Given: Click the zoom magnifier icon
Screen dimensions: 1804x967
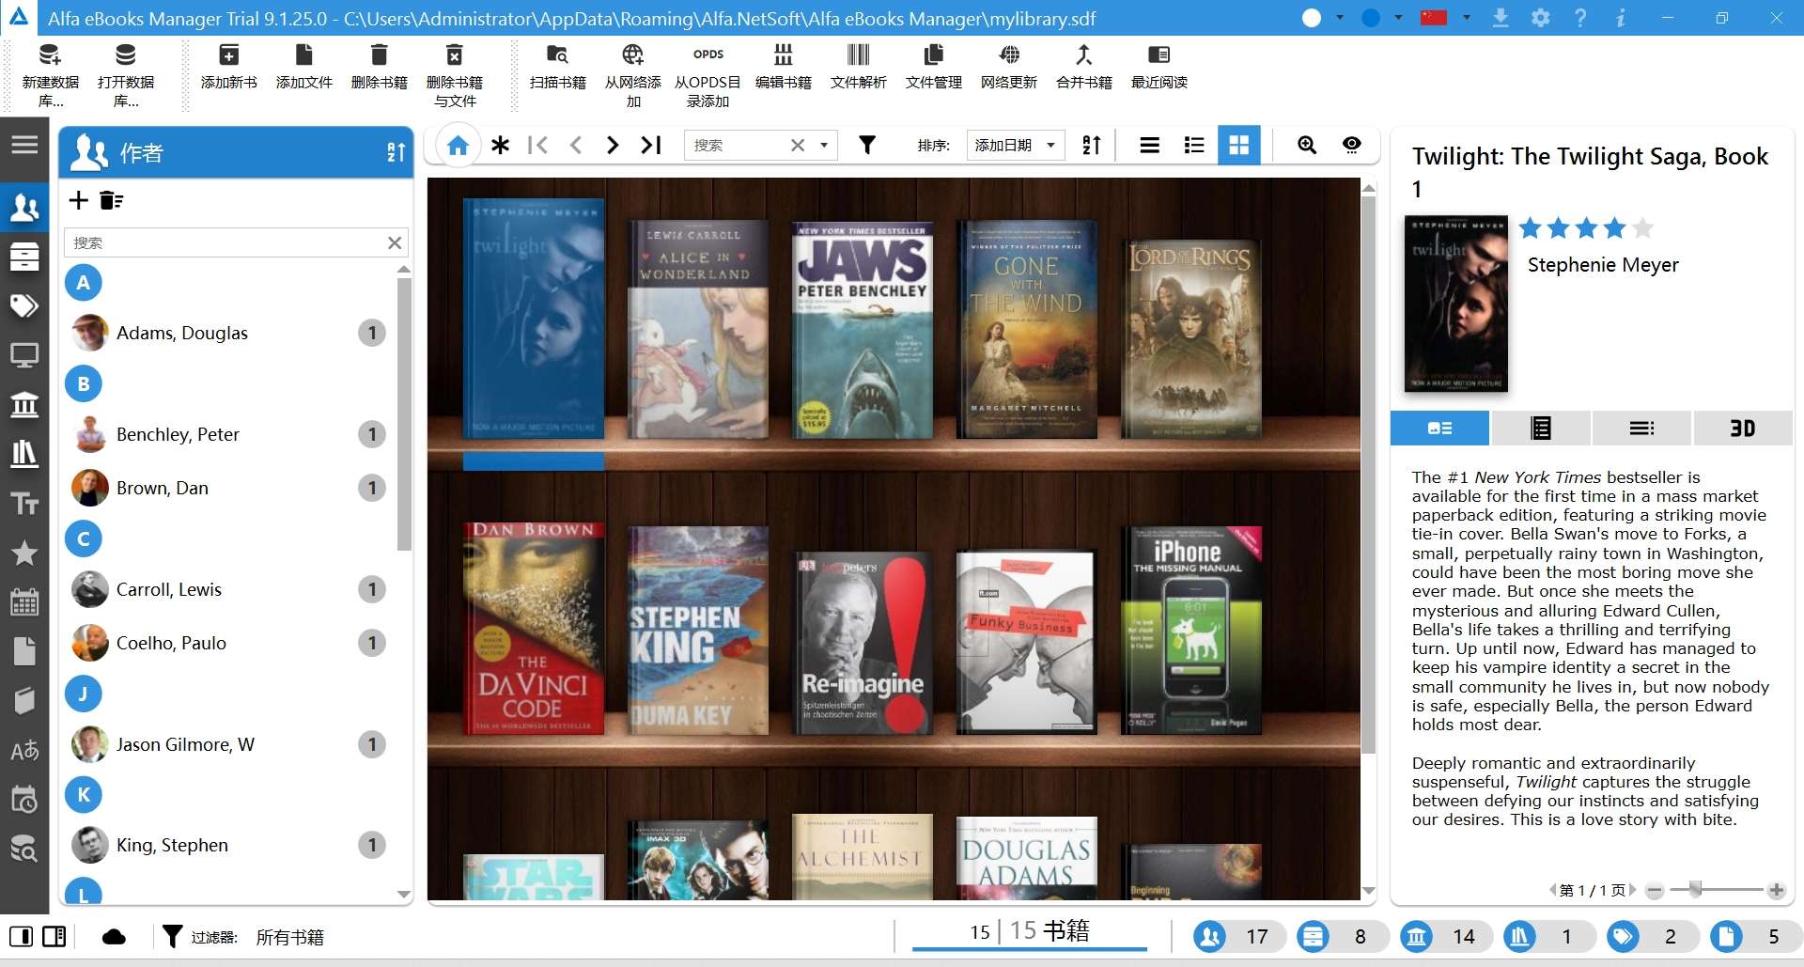Looking at the screenshot, I should (x=1306, y=145).
